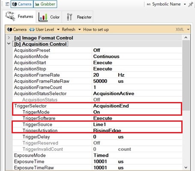Click the scrollbar down arrow

click(186, 168)
